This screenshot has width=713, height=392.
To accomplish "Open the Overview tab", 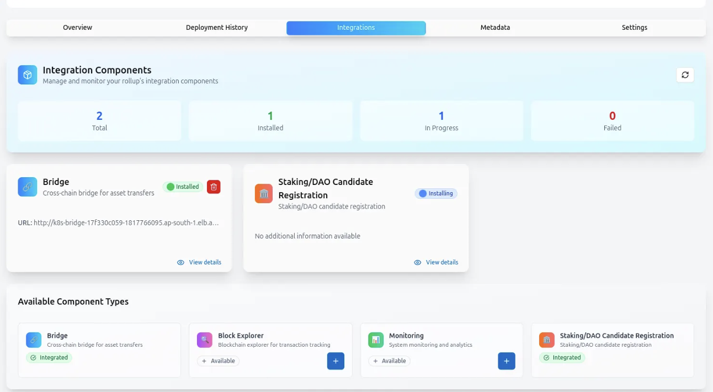I will click(77, 28).
